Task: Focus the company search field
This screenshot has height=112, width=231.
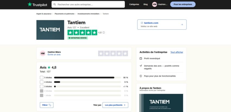Action: [88, 4]
